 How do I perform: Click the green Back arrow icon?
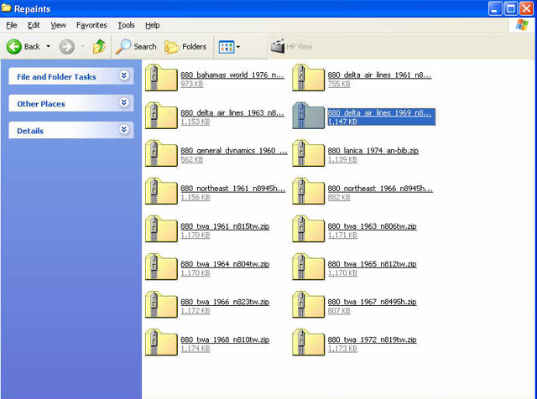coord(14,47)
